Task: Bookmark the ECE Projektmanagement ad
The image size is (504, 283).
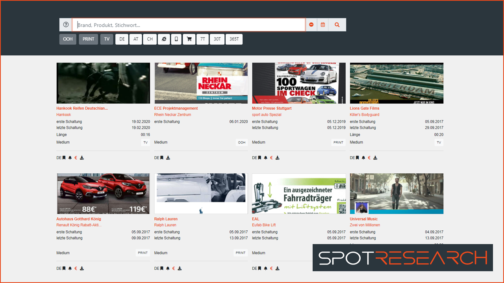Action: [162, 158]
